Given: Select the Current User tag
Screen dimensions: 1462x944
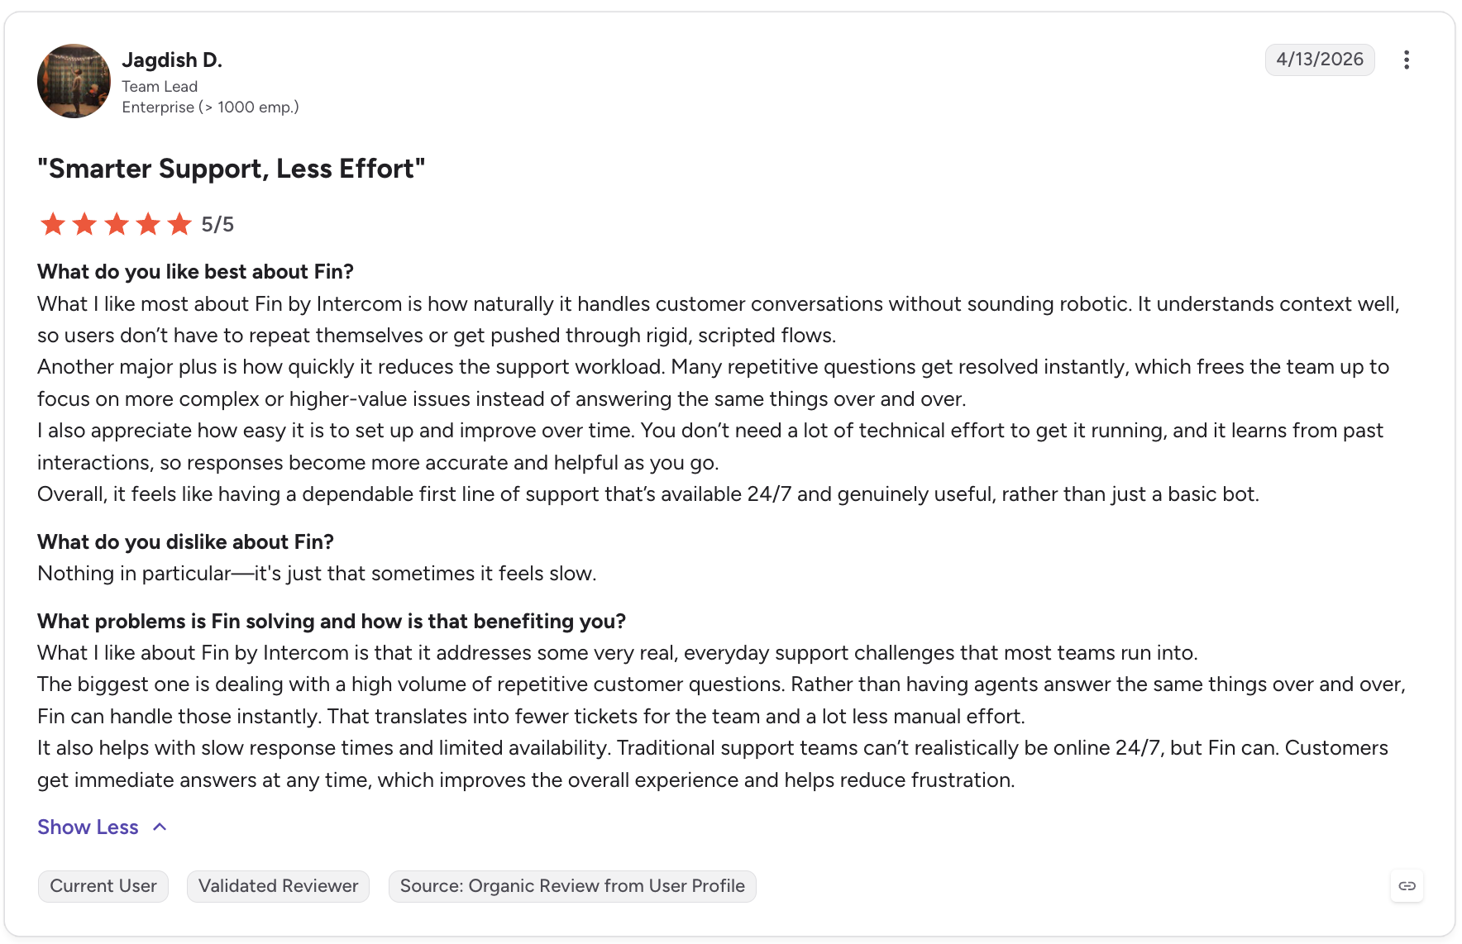Looking at the screenshot, I should [103, 886].
